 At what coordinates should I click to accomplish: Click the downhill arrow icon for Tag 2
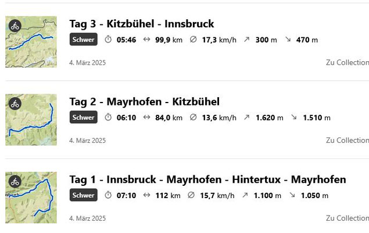(x=294, y=117)
